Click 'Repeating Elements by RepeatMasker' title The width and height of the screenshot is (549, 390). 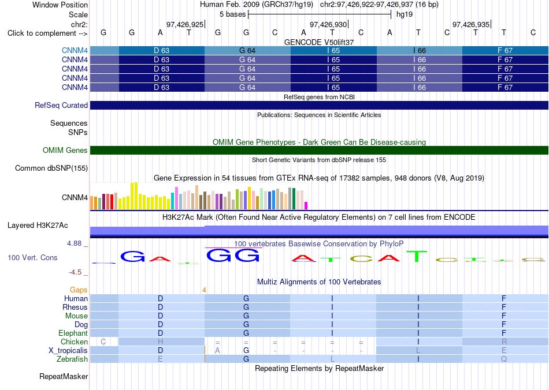point(319,368)
